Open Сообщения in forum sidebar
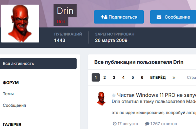This screenshot has height=129, width=196. coord(14,105)
